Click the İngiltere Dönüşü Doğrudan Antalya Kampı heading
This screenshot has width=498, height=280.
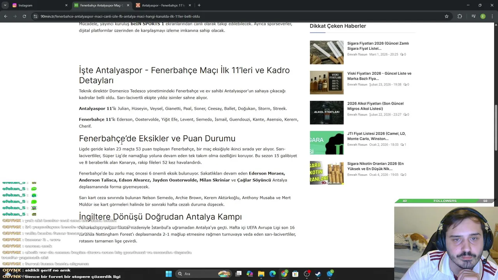pos(160,217)
